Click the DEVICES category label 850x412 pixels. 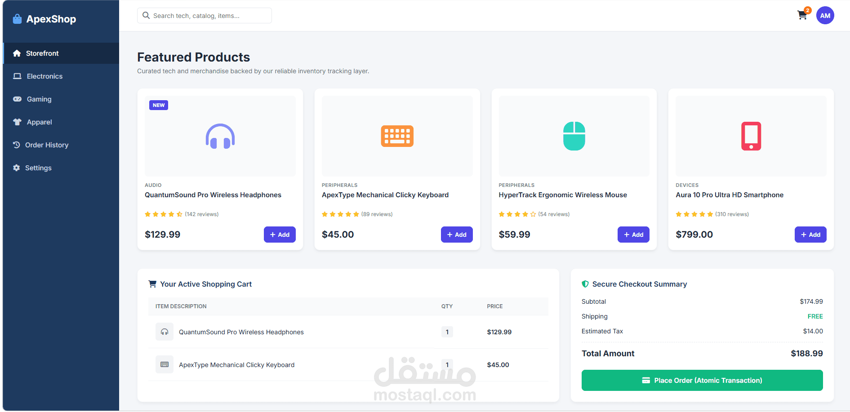pos(687,185)
